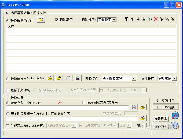Browse output folder for per-image PDFs
Image resolution: width=183 pixels, height=139 pixels.
(x=143, y=118)
